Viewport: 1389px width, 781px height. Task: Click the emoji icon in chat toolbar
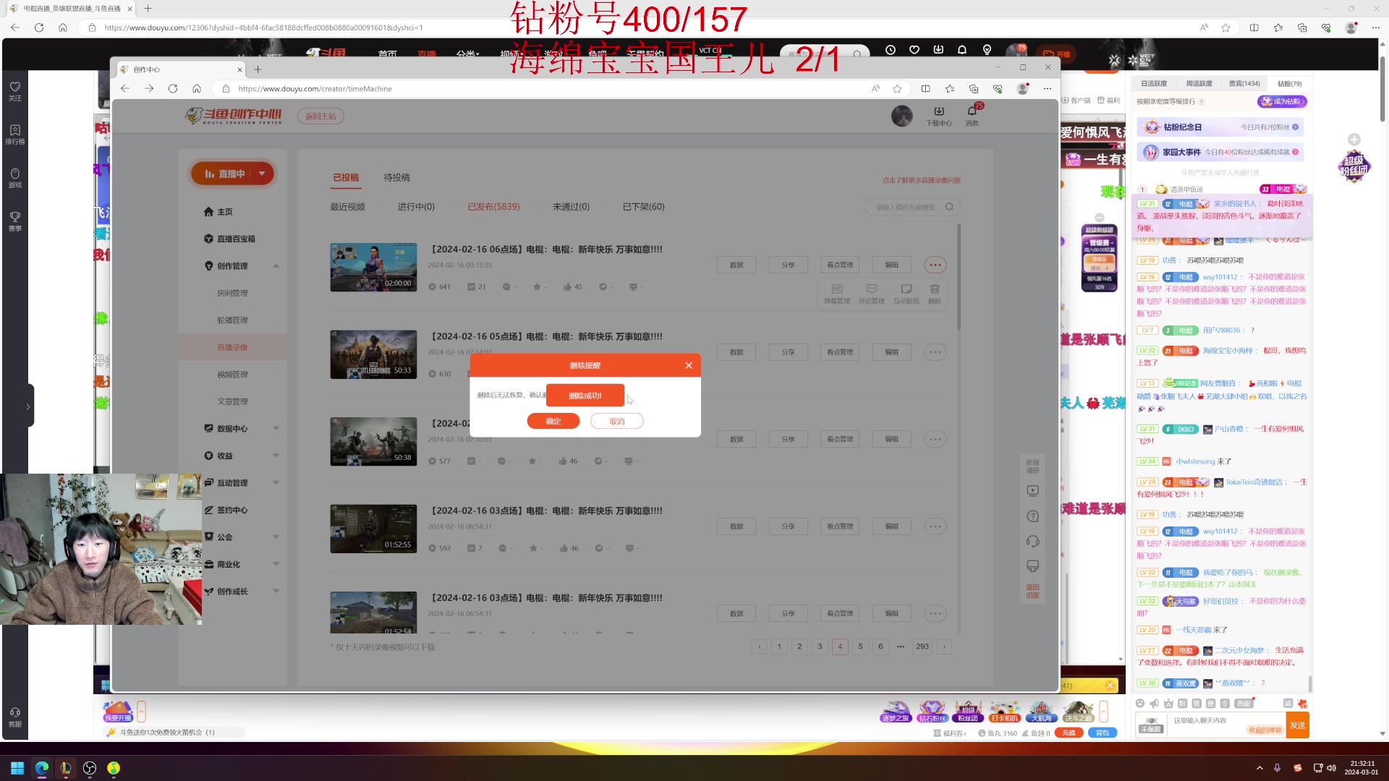click(1139, 703)
